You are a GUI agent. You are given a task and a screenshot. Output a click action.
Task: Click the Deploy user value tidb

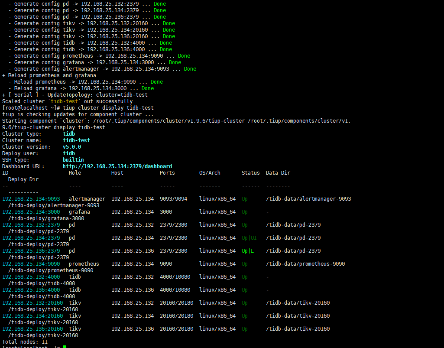(69, 153)
